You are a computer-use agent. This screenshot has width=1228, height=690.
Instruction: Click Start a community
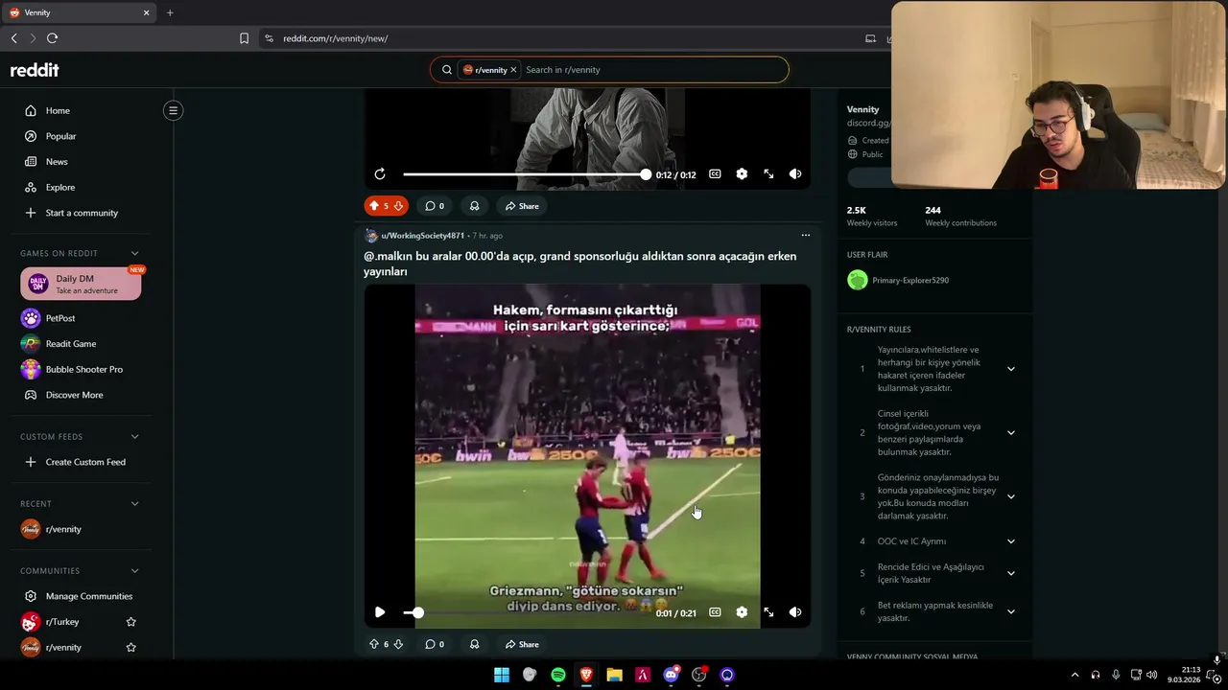tap(82, 213)
